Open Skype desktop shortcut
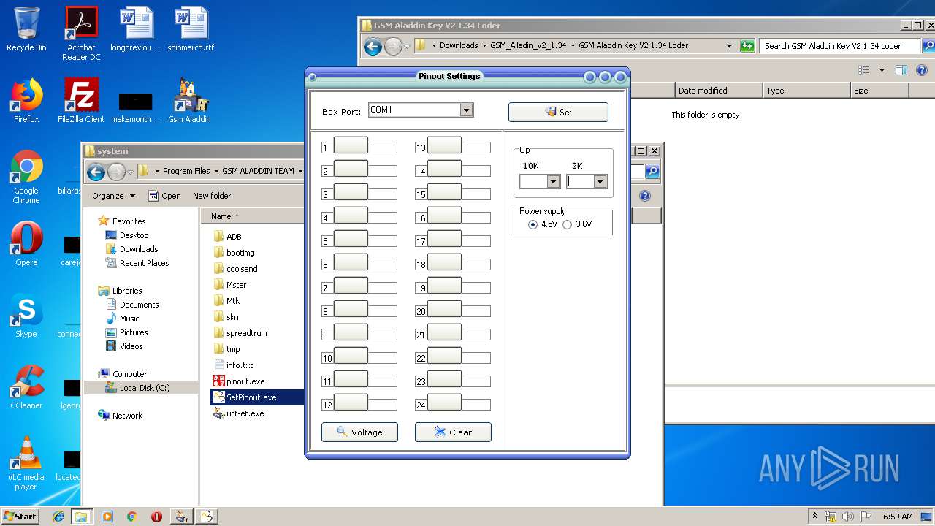The width and height of the screenshot is (935, 526). 26,316
